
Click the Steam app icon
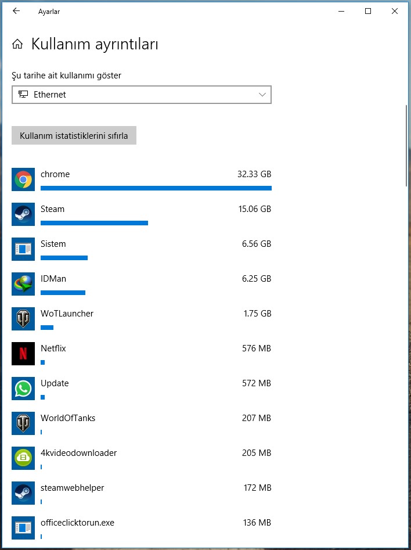23,215
